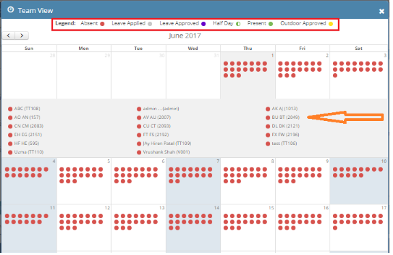Open Sunday June 11 cell
The height and width of the screenshot is (255, 393).
point(29,228)
